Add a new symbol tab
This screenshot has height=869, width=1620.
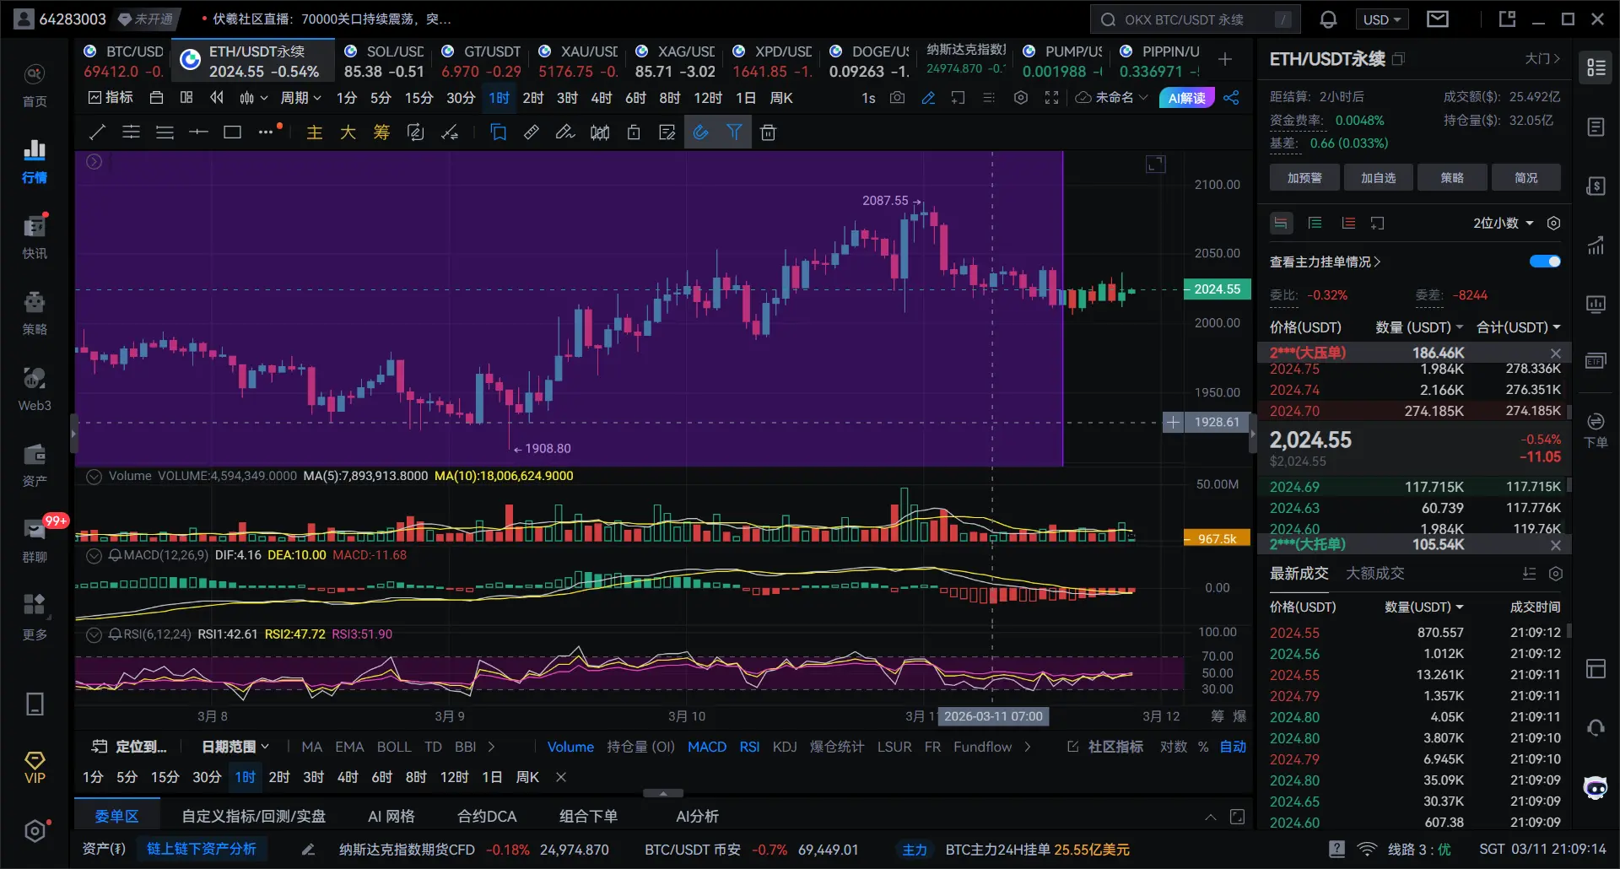(x=1225, y=59)
